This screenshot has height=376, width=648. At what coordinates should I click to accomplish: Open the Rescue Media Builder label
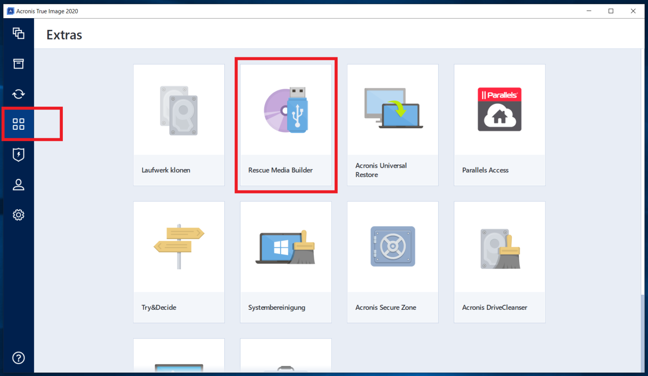click(281, 170)
